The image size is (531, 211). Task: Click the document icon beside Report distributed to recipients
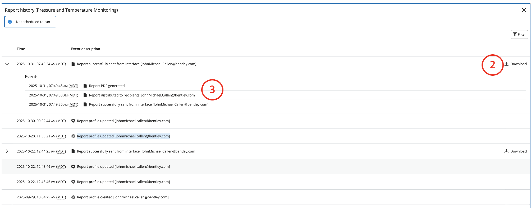pyautogui.click(x=85, y=95)
